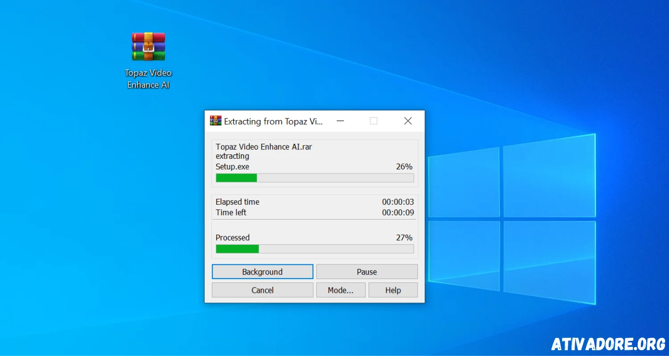669x356 pixels.
Task: Click the 27% processed value
Action: click(x=404, y=238)
